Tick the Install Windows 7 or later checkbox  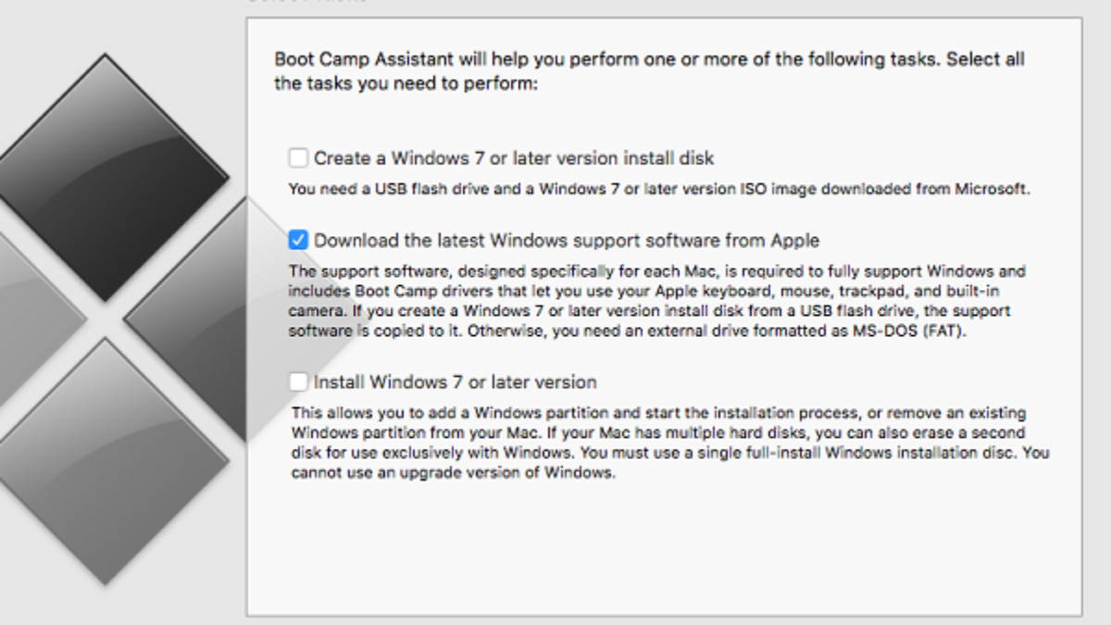[298, 381]
